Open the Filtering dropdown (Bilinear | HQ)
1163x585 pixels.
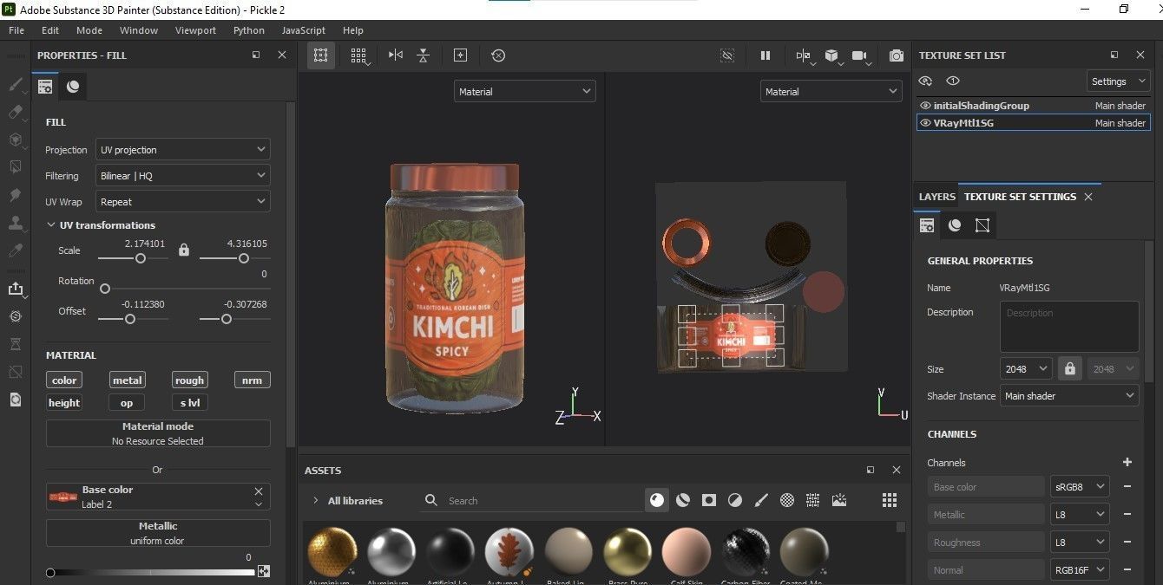tap(182, 175)
